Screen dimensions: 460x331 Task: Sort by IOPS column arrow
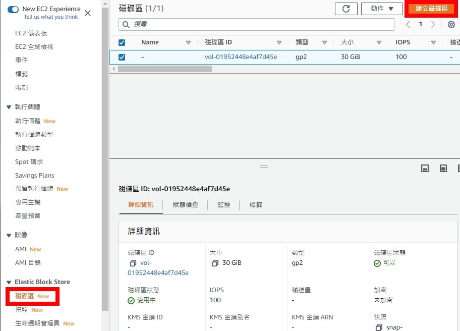pyautogui.click(x=433, y=42)
